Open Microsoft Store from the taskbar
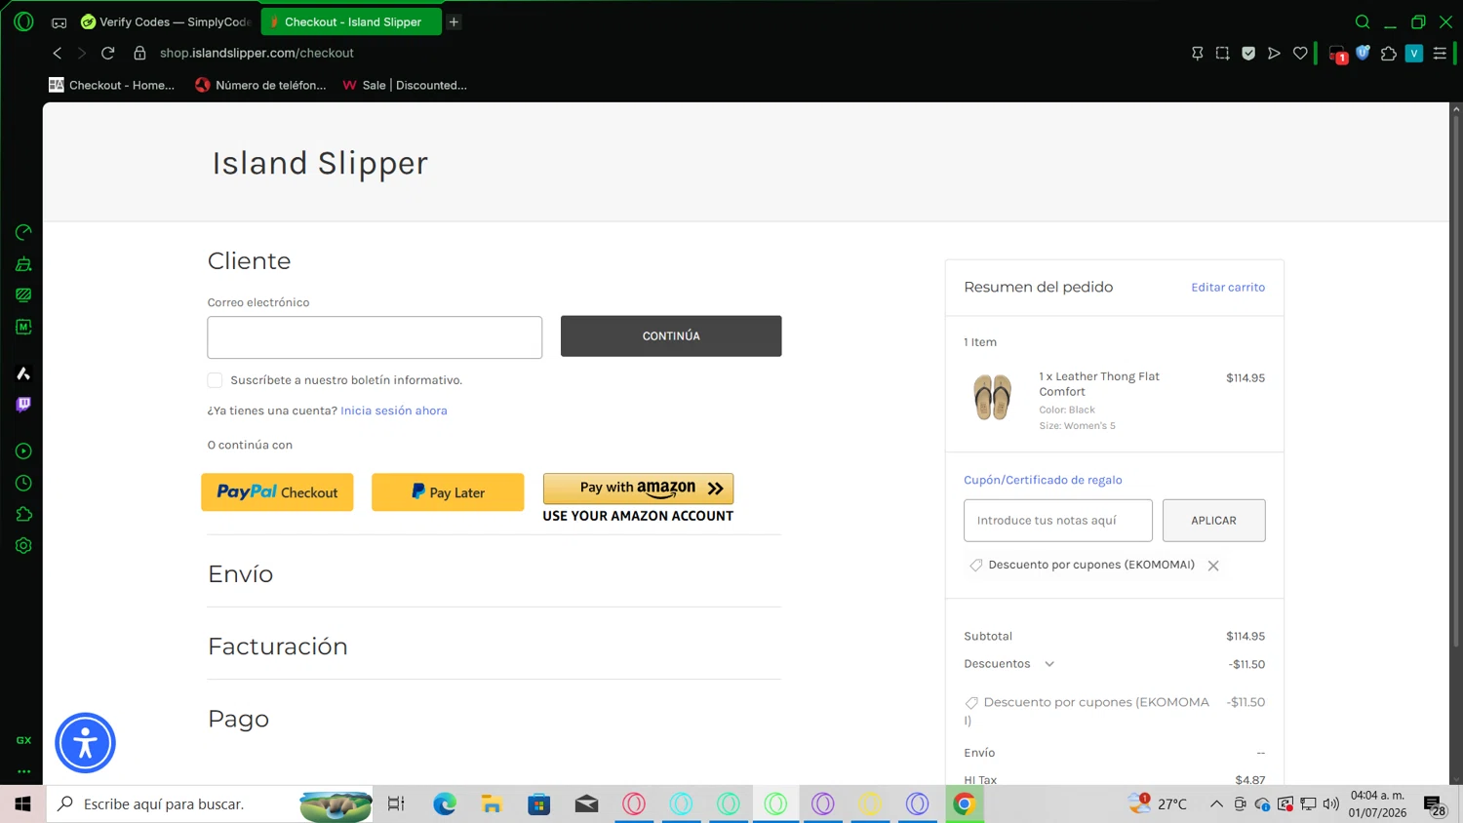Viewport: 1463px width, 823px height. tap(539, 803)
